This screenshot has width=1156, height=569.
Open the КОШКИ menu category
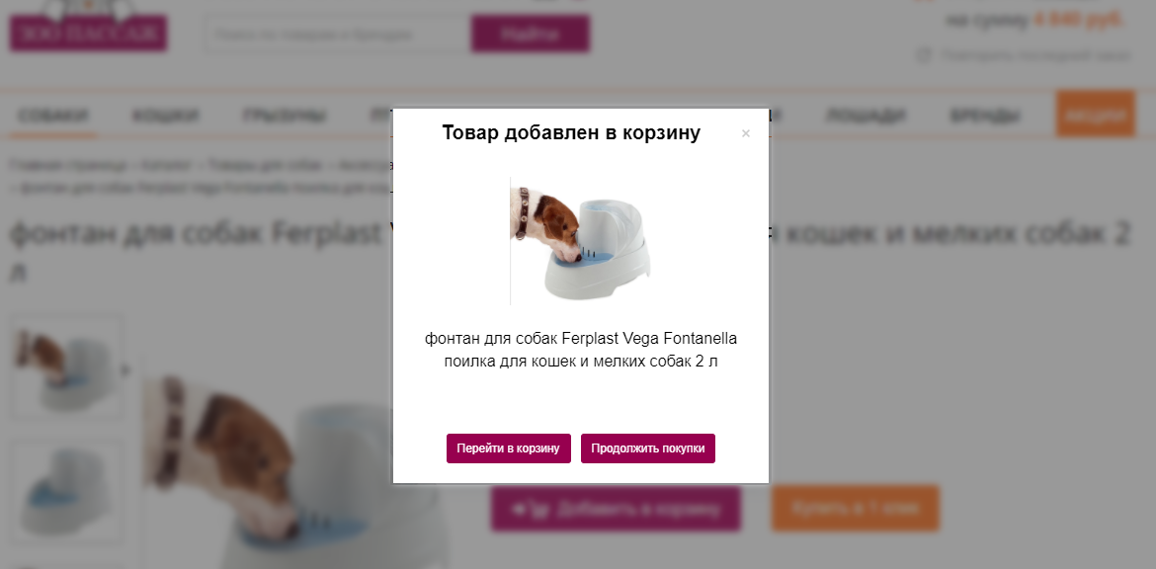click(166, 116)
